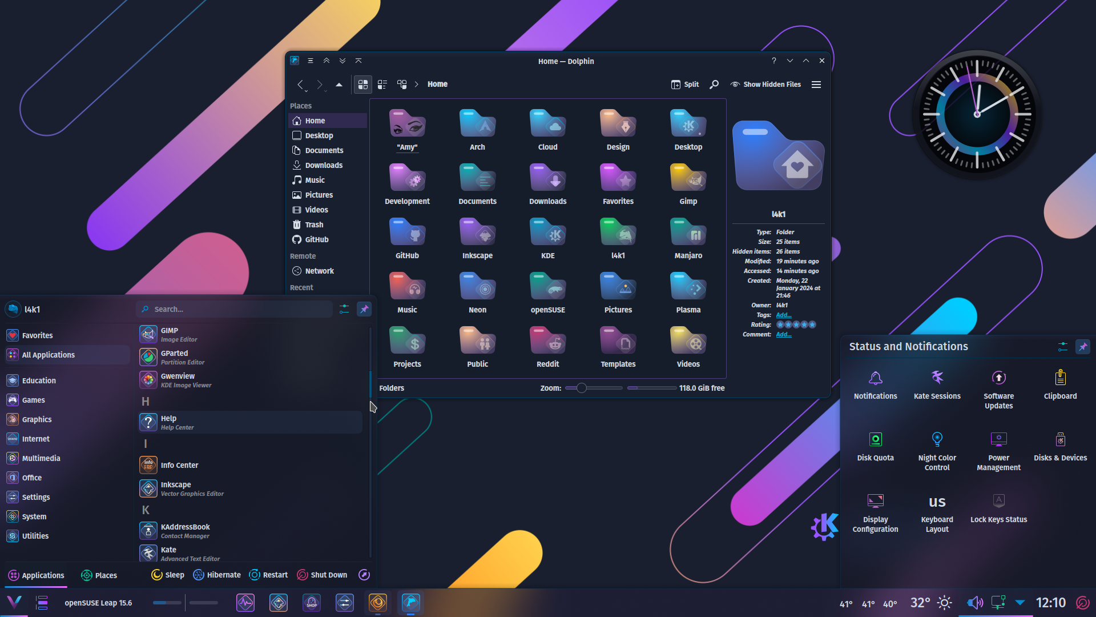
Task: Open Info Center from launcher
Action: pos(251,465)
